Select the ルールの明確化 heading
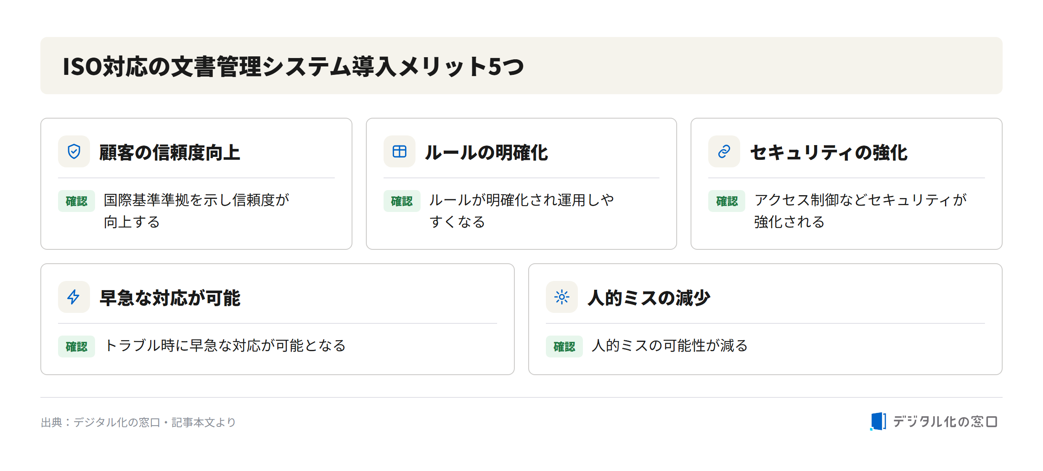This screenshot has width=1043, height=471. coord(486,152)
